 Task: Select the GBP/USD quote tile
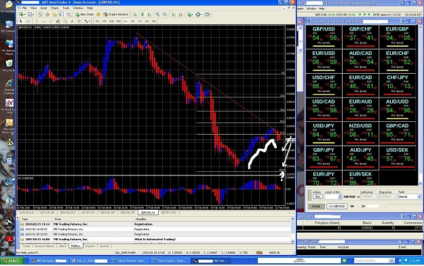tap(324, 37)
